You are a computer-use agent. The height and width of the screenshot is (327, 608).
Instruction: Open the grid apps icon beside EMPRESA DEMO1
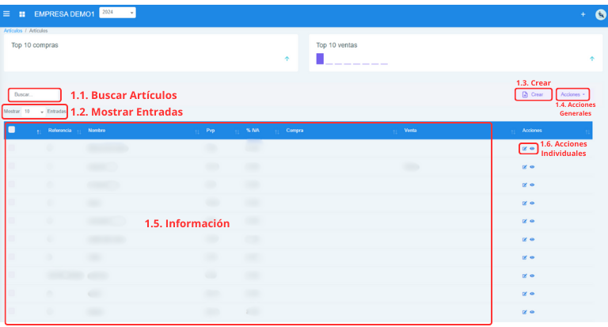pos(22,14)
